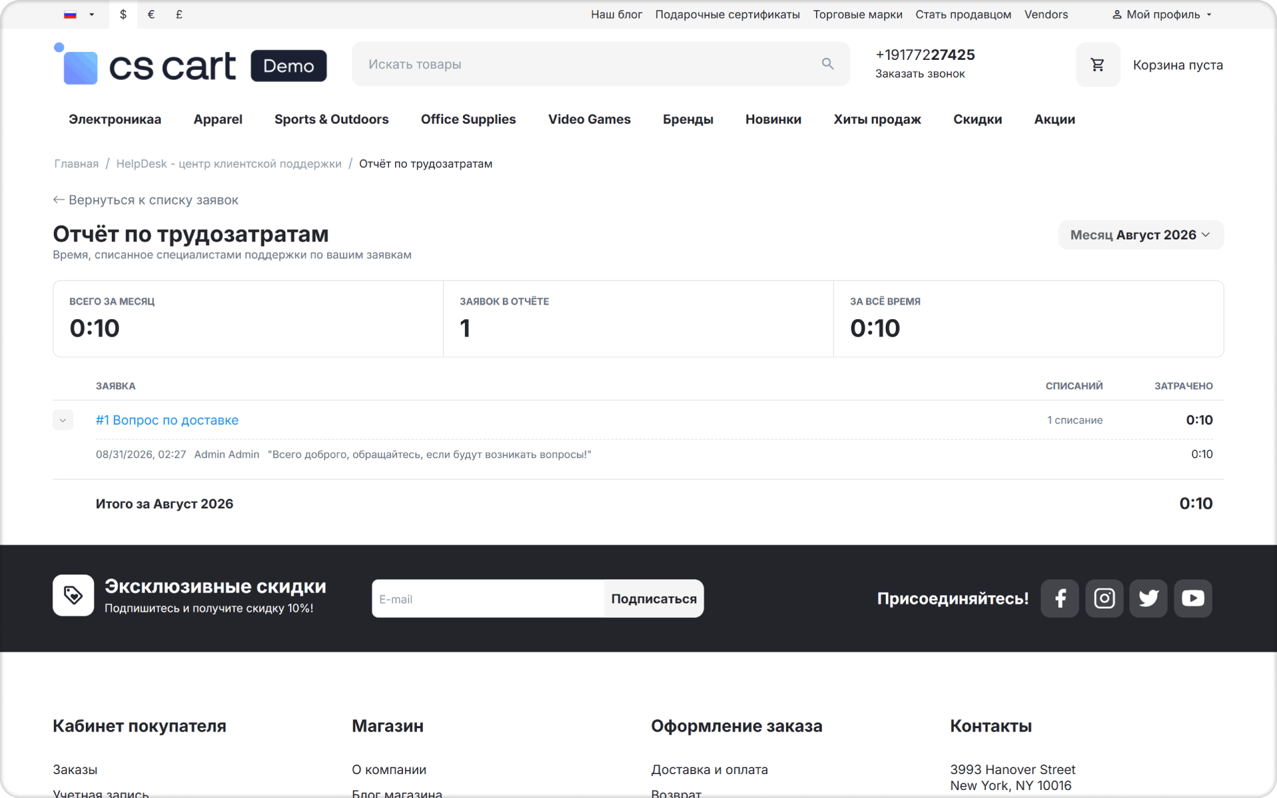Viewport: 1277px width, 798px height.
Task: Go to Главная breadcrumb
Action: [76, 164]
